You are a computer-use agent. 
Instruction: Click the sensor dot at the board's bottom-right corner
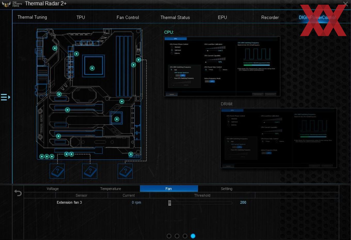click(131, 154)
